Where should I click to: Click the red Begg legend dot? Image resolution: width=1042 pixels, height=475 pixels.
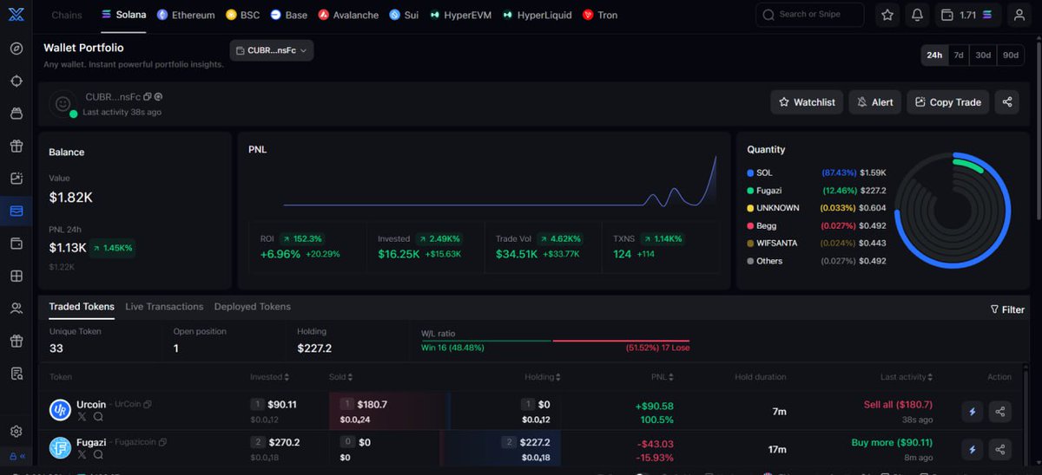(750, 225)
